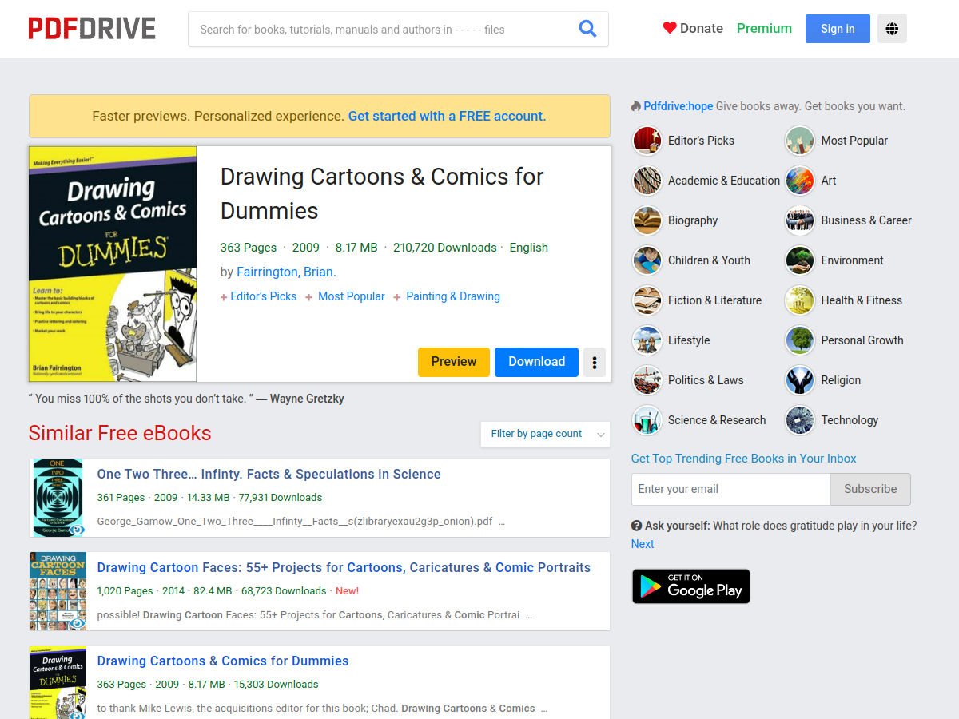Viewport: 959px width, 719px height.
Task: Click the globe language icon
Action: tap(892, 29)
